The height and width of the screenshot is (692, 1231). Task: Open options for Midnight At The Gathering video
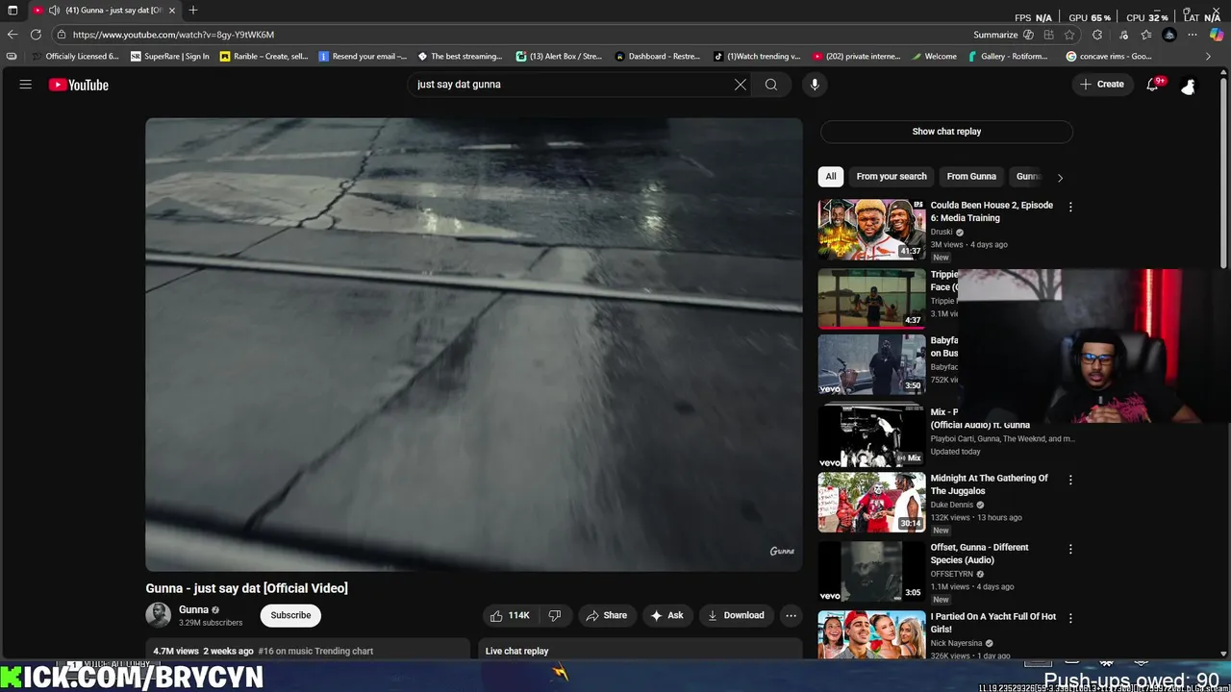point(1070,480)
